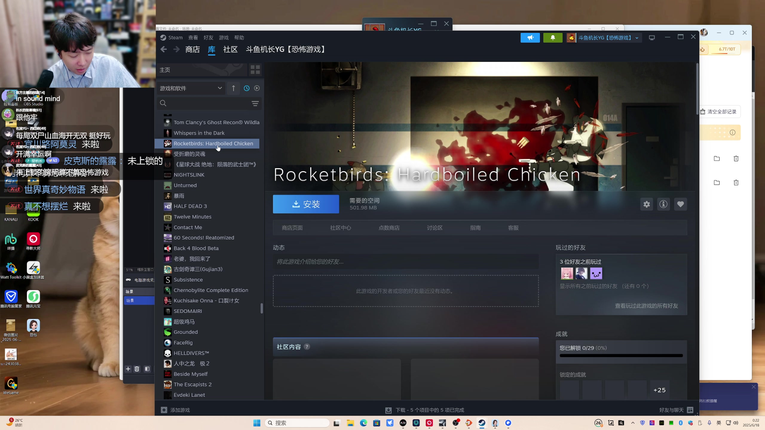Open the 斗鱼机长YG profile tab
Image resolution: width=765 pixels, height=430 pixels.
point(286,49)
